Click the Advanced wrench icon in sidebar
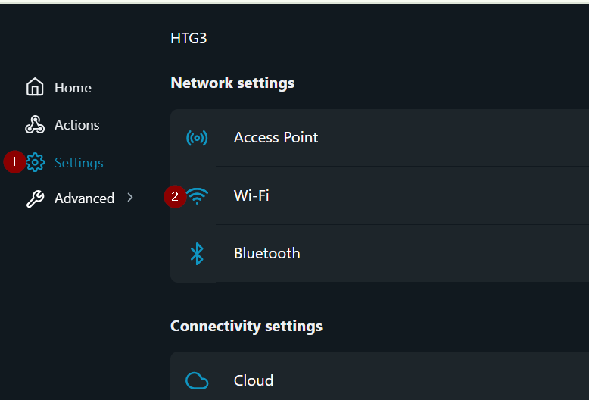 point(35,199)
